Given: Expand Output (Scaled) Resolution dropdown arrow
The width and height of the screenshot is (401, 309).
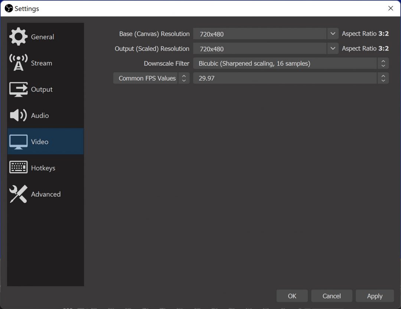Looking at the screenshot, I should pos(333,49).
